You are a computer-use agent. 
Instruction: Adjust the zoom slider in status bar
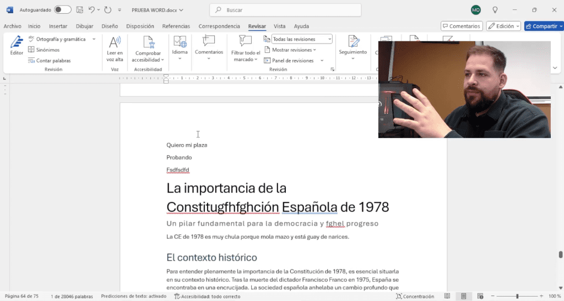[x=517, y=297]
